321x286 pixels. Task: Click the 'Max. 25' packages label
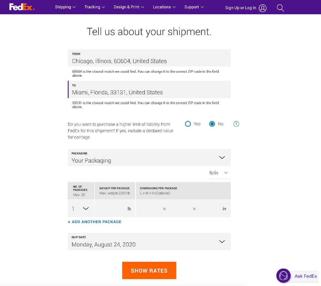79,195
